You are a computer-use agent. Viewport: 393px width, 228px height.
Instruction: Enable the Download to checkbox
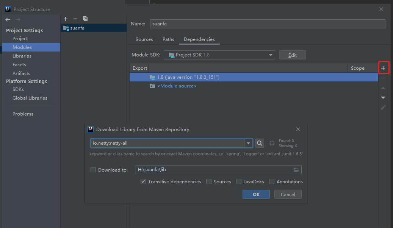point(93,170)
